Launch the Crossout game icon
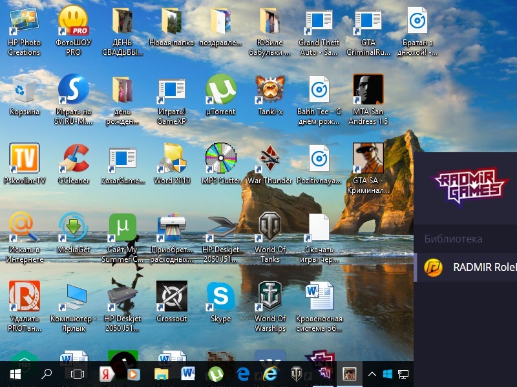Image resolution: width=517 pixels, height=387 pixels. pyautogui.click(x=172, y=297)
